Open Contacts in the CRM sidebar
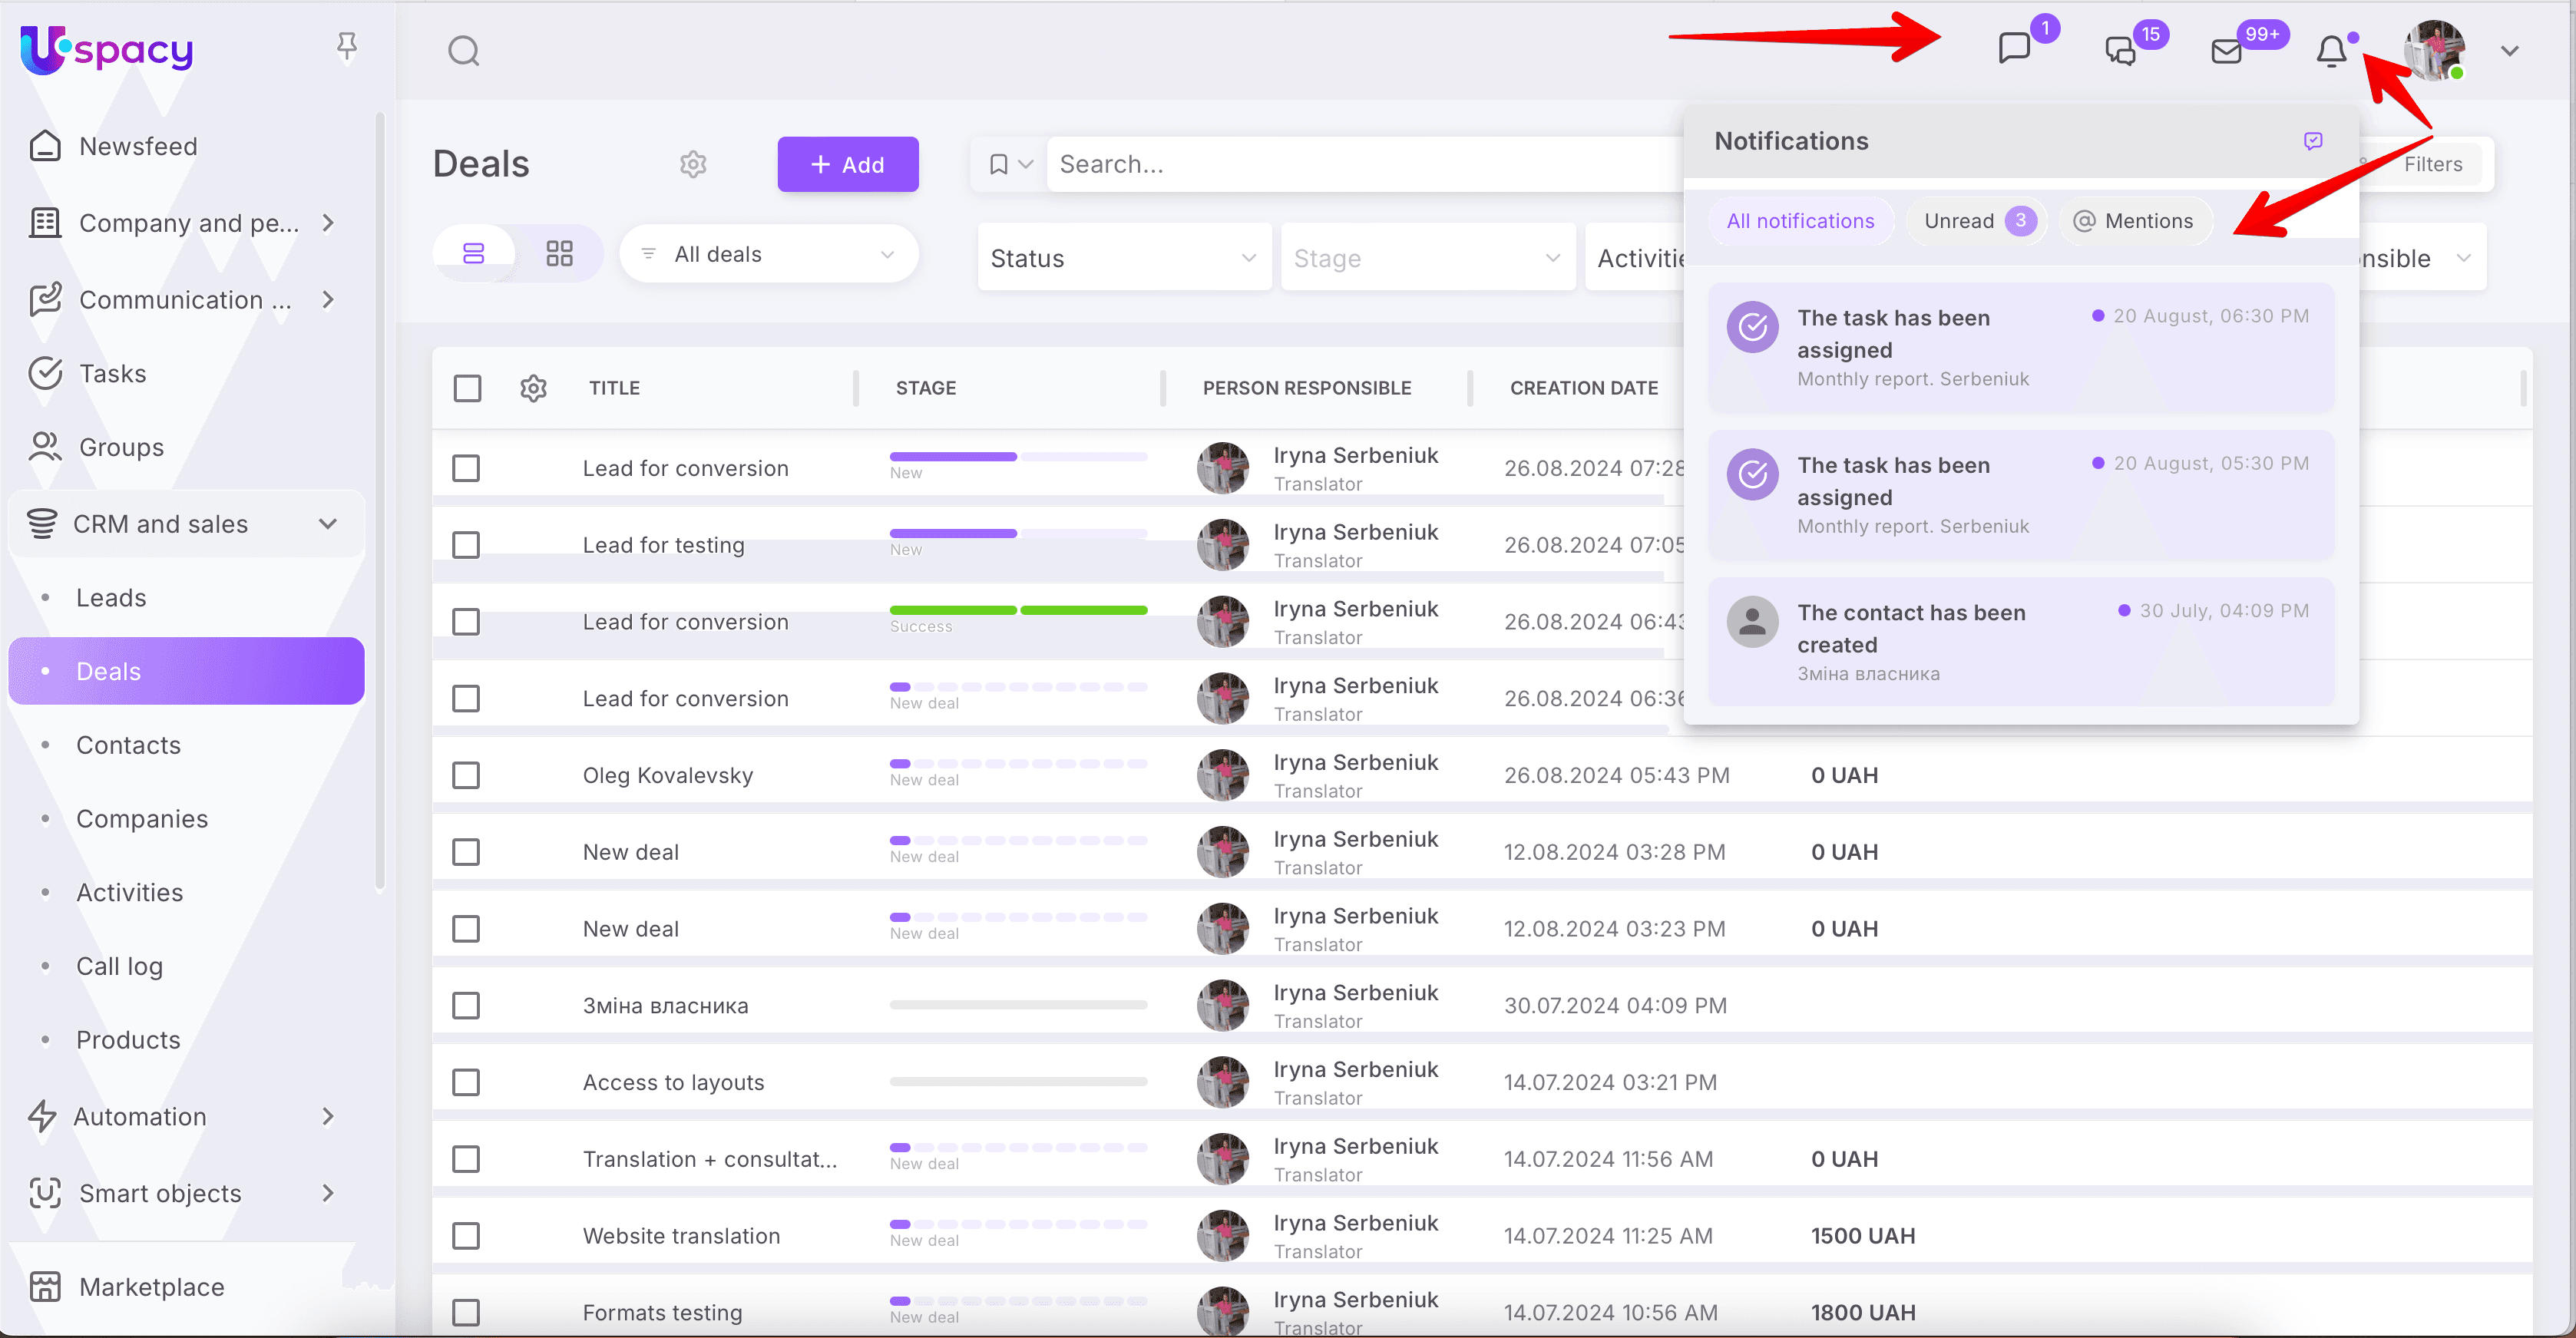 point(128,745)
